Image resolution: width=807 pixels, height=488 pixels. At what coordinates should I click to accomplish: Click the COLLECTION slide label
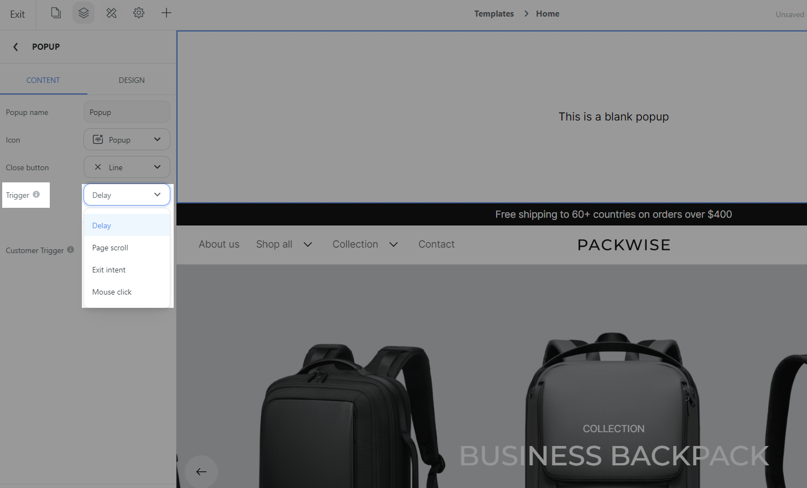[x=613, y=429]
